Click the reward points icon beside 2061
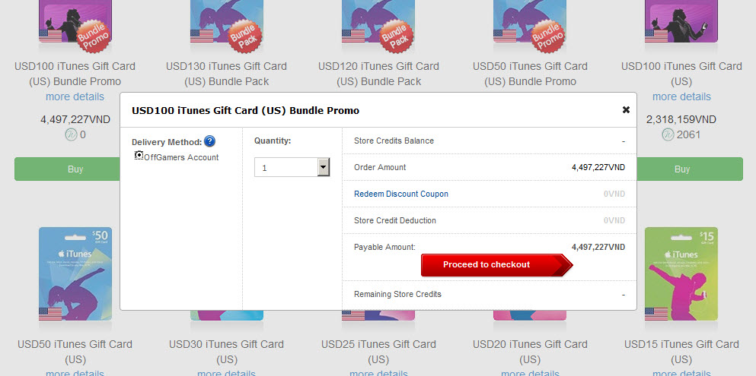 click(x=668, y=134)
